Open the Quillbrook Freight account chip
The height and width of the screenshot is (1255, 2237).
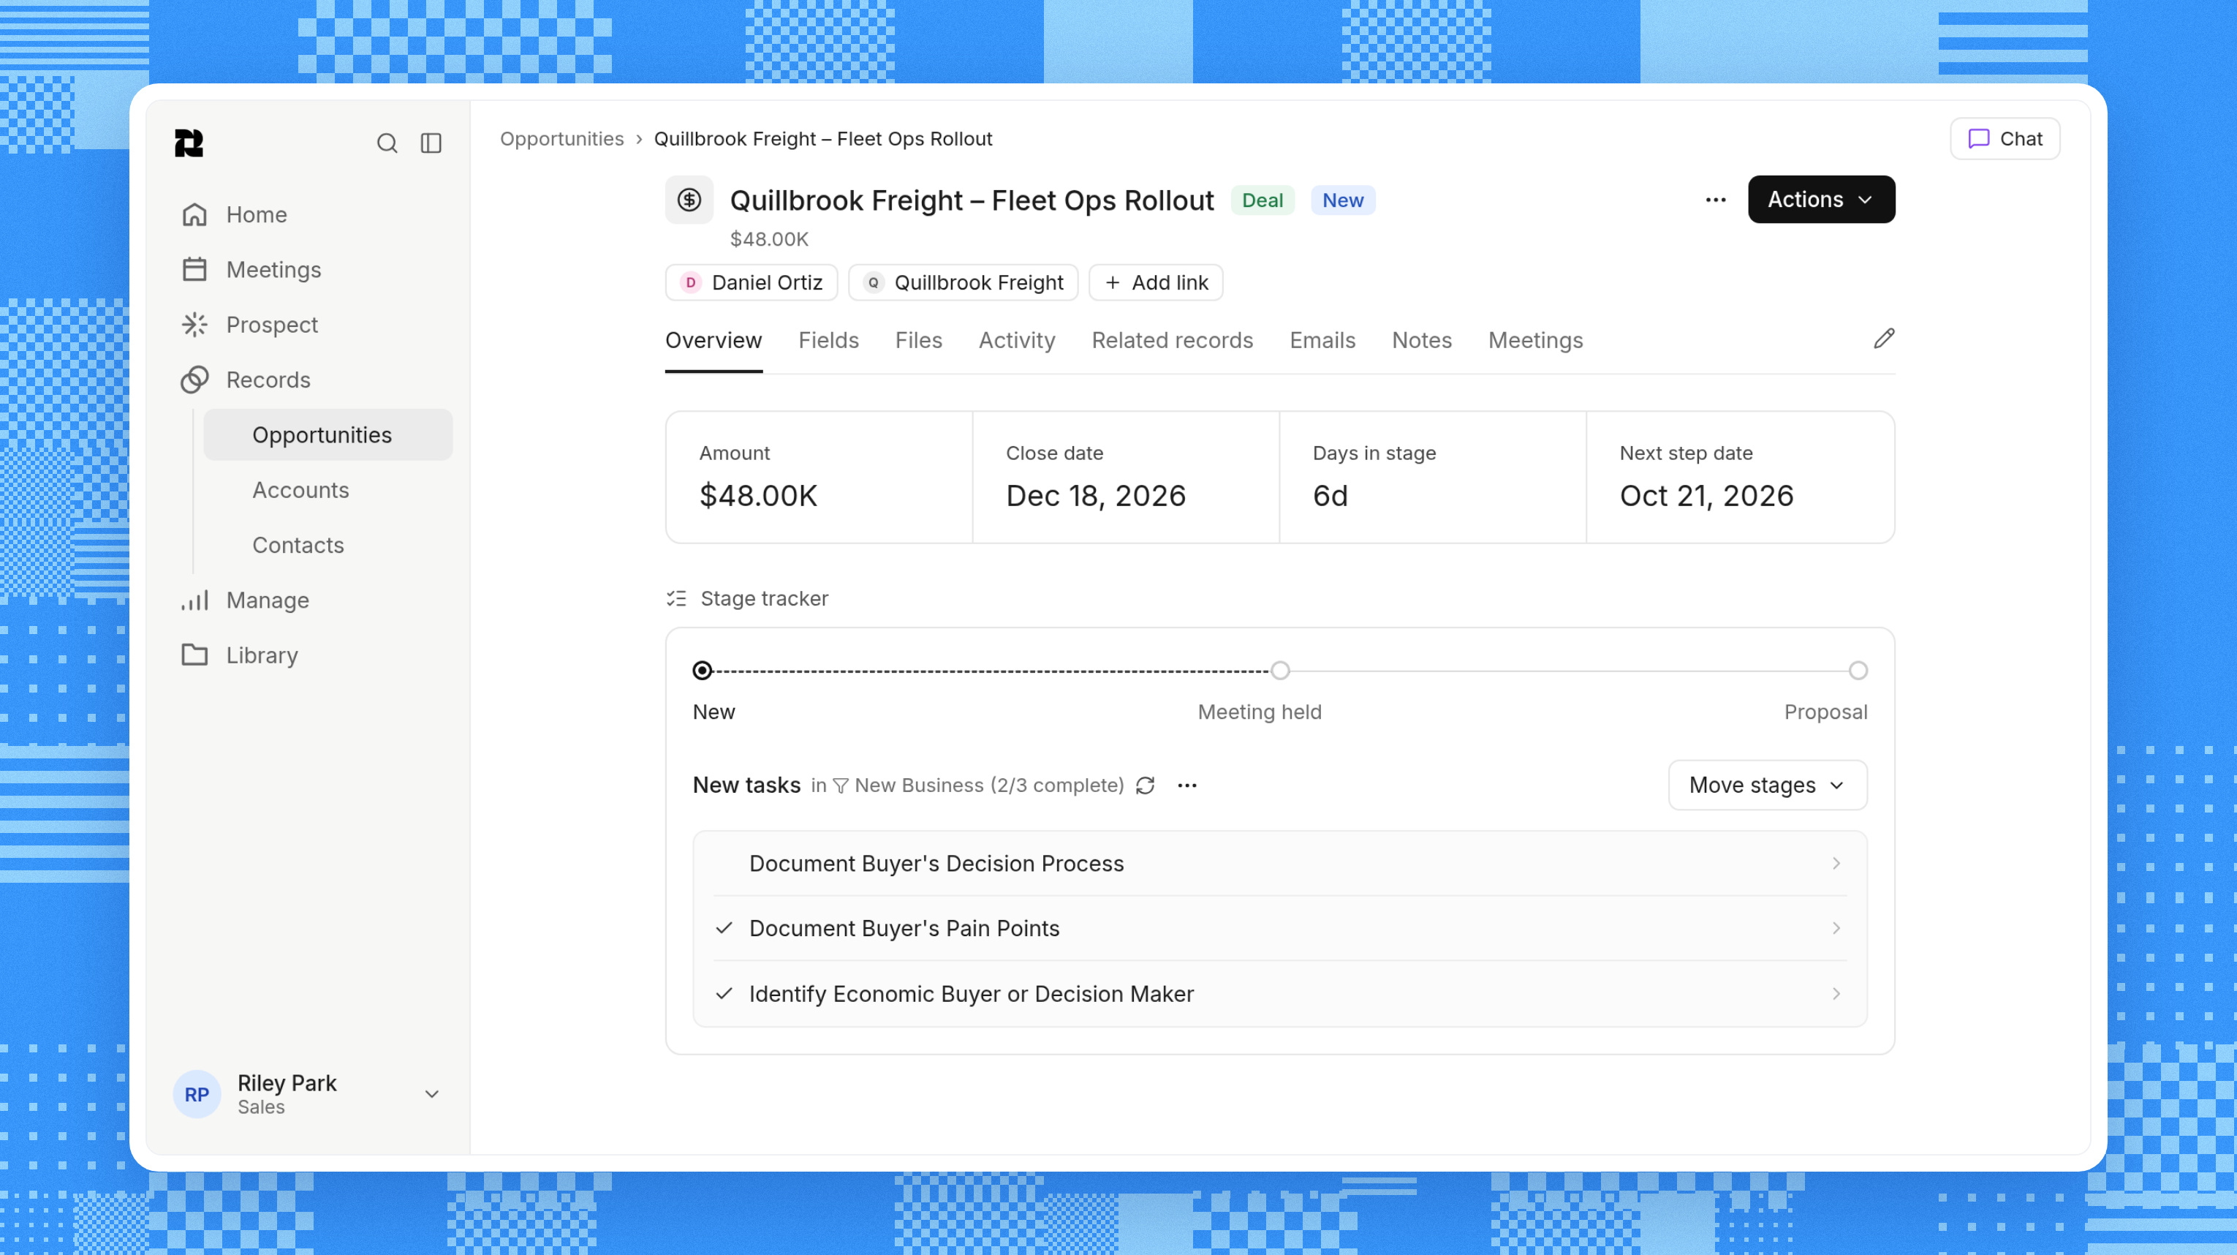coord(963,282)
